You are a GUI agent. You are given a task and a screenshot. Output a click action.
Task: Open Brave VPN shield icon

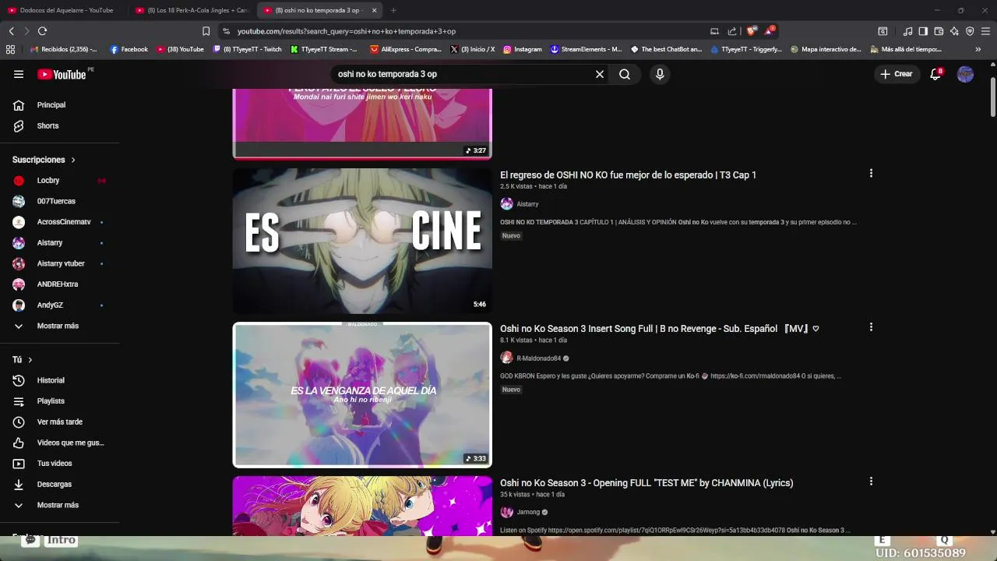(970, 31)
